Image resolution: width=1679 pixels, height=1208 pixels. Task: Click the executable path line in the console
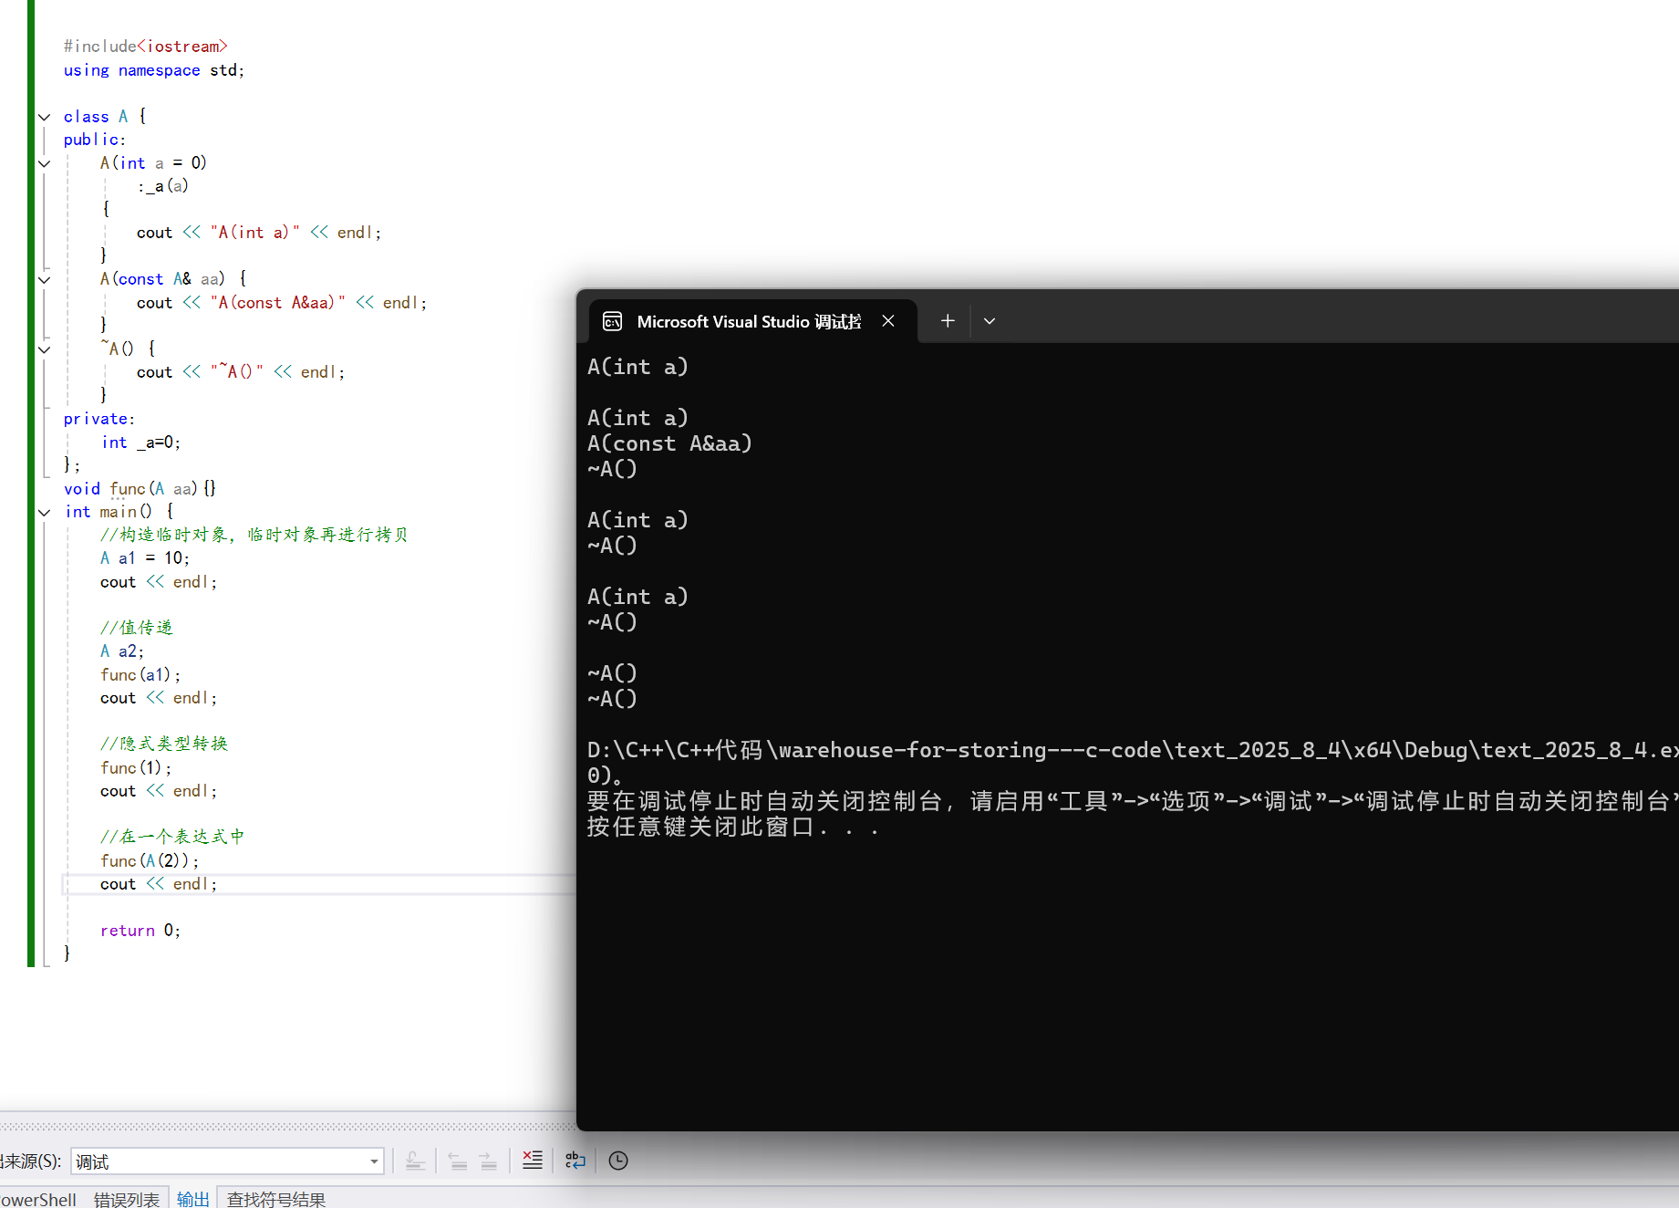1133,750
